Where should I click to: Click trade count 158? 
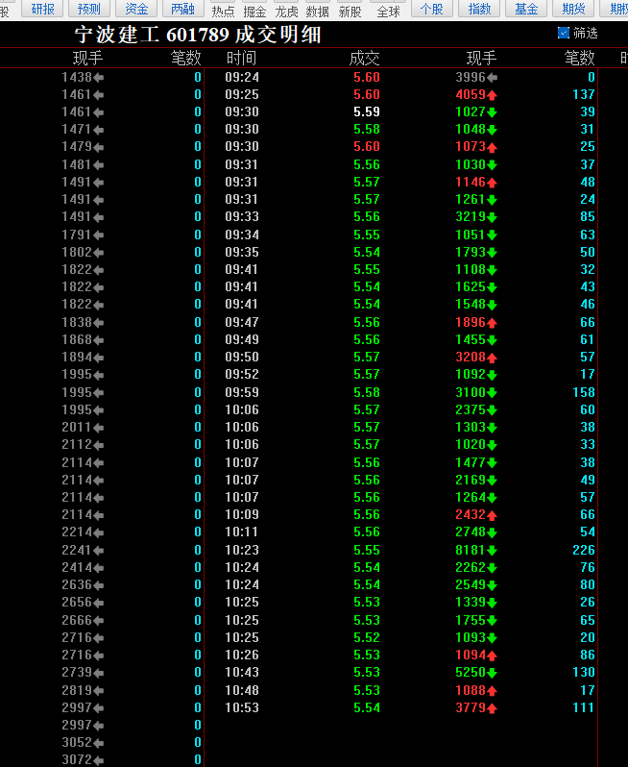584,392
